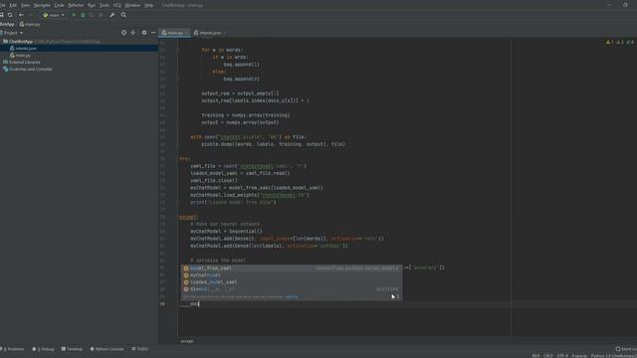Screen dimensions: 637x358
Task: Click the CRLF line separator status item
Action: [548, 356]
